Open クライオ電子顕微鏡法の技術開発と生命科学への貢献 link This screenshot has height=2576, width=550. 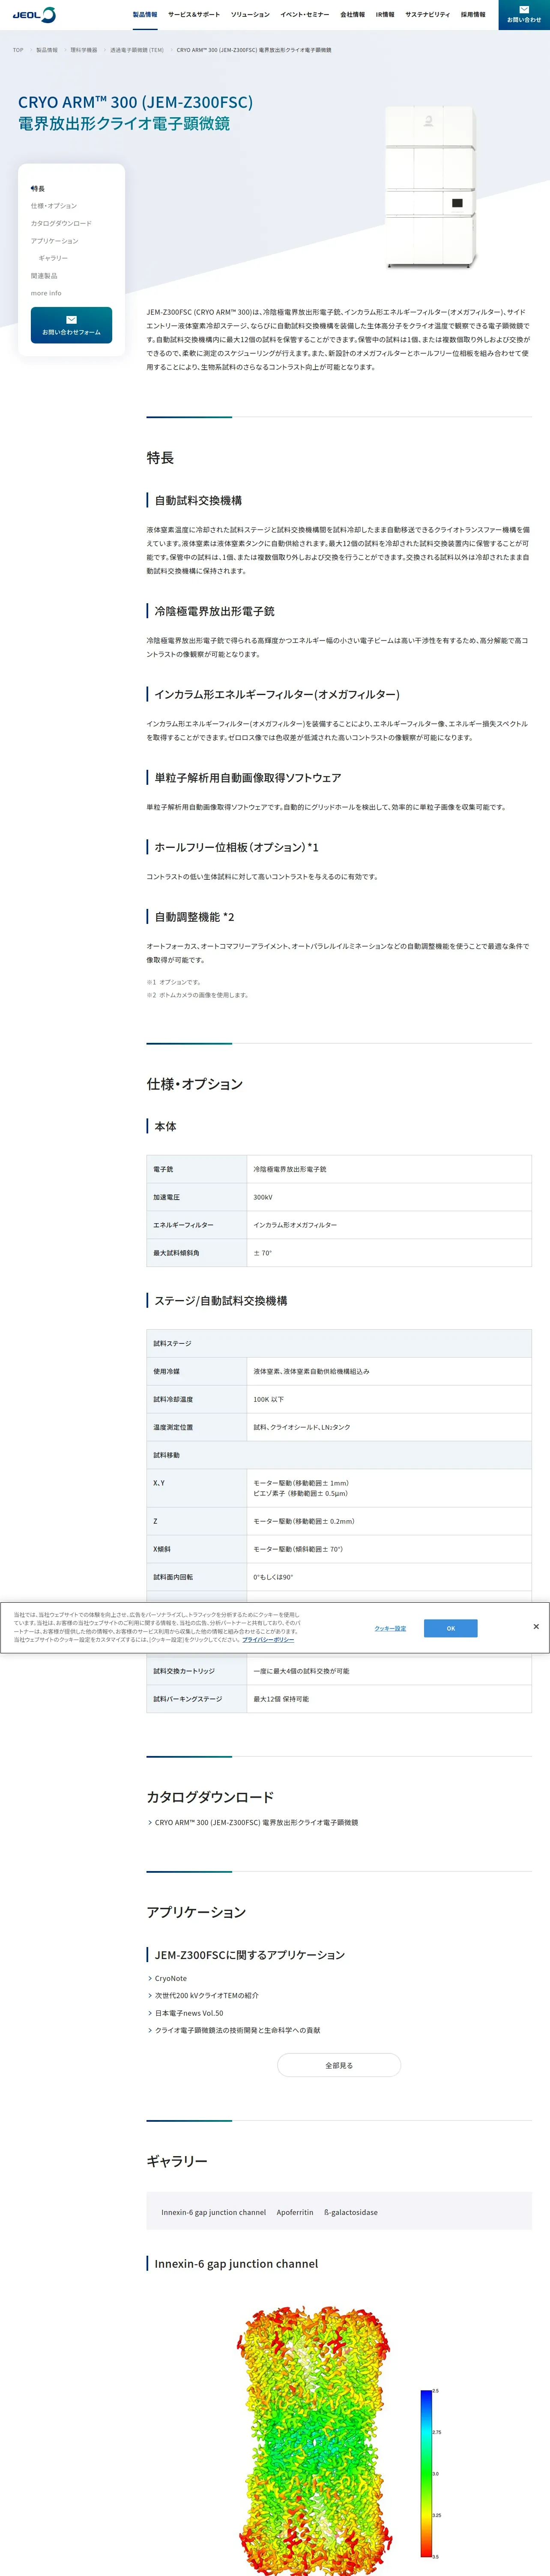pos(238,2030)
